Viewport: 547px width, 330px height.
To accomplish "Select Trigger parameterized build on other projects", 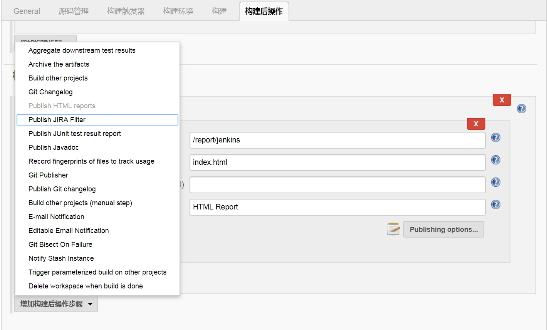I will tap(97, 272).
